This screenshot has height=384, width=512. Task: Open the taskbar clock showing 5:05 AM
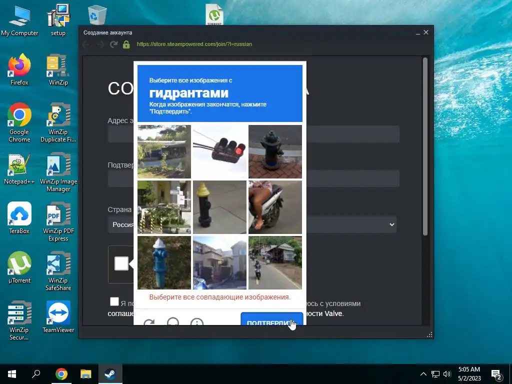[469, 374]
